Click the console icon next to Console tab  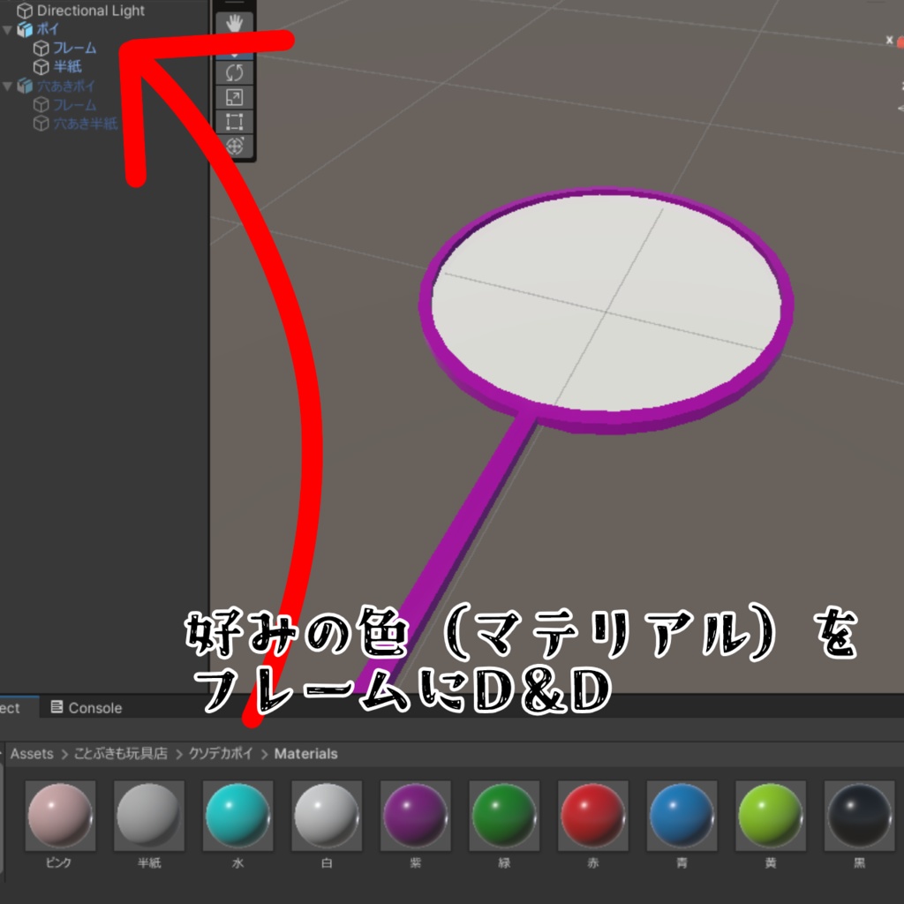coord(58,707)
